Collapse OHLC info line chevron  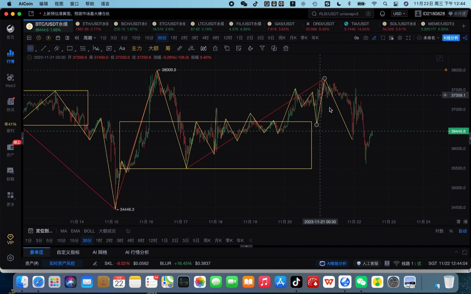tap(29, 57)
